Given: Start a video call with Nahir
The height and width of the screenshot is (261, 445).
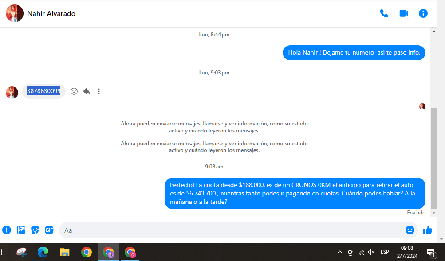Looking at the screenshot, I should [403, 13].
